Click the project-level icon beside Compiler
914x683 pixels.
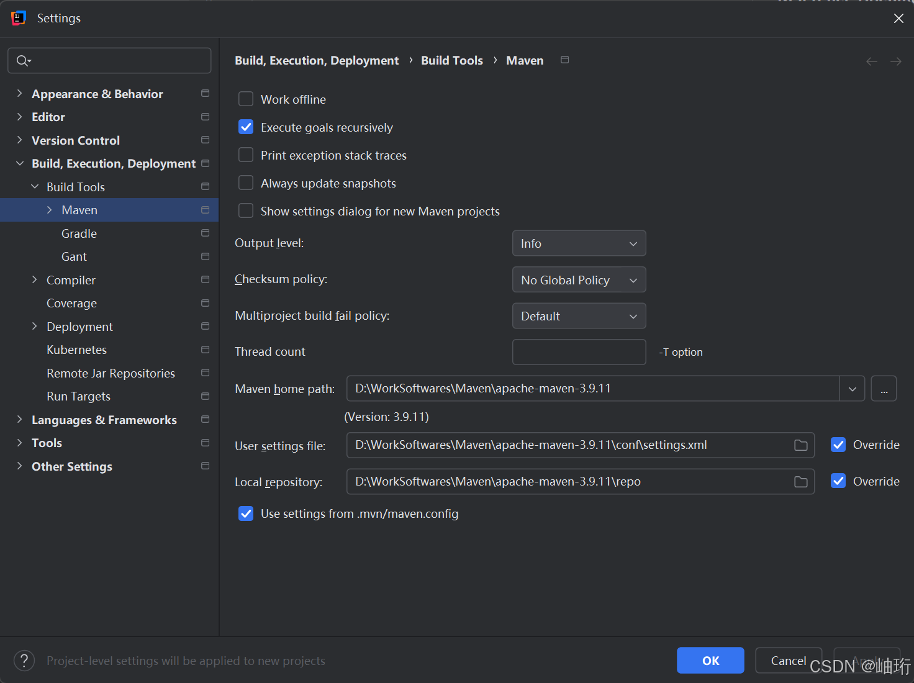(205, 279)
